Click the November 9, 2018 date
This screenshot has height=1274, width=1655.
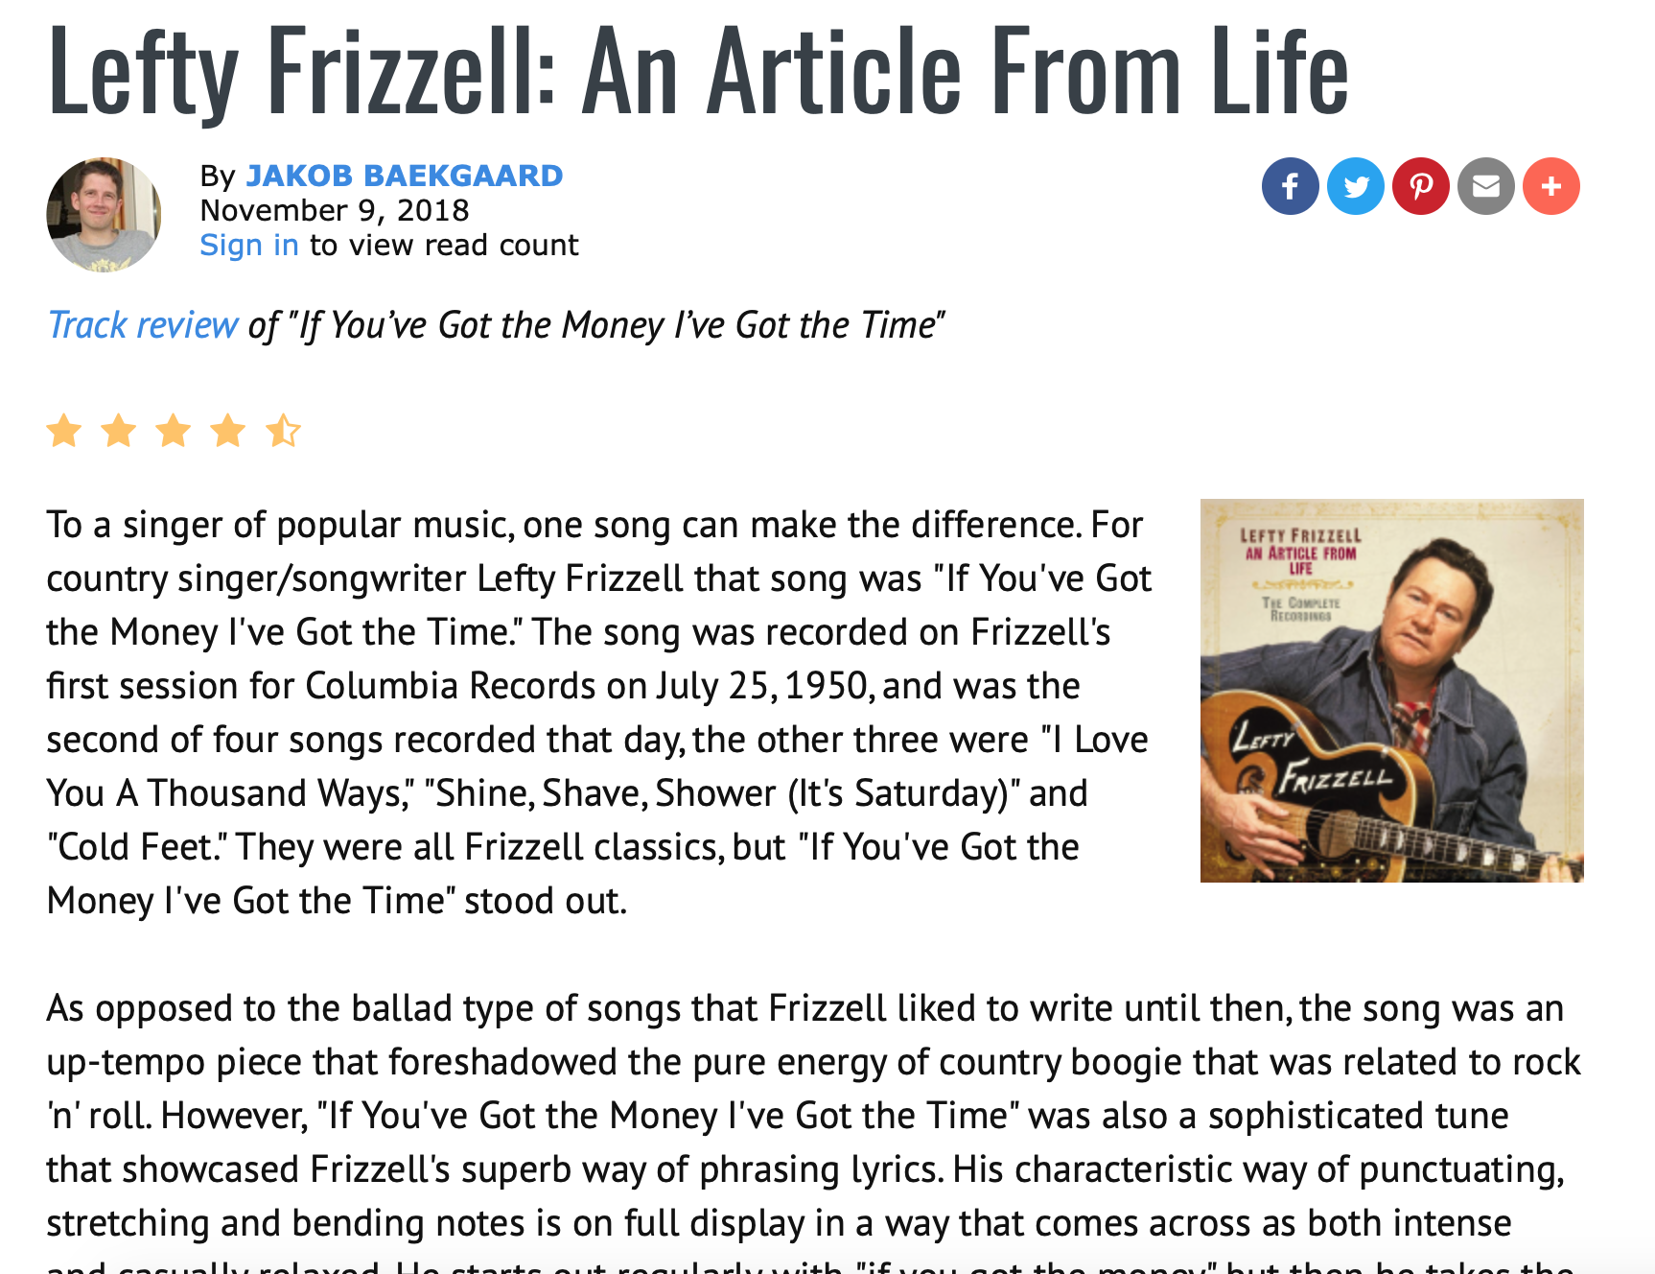(335, 211)
